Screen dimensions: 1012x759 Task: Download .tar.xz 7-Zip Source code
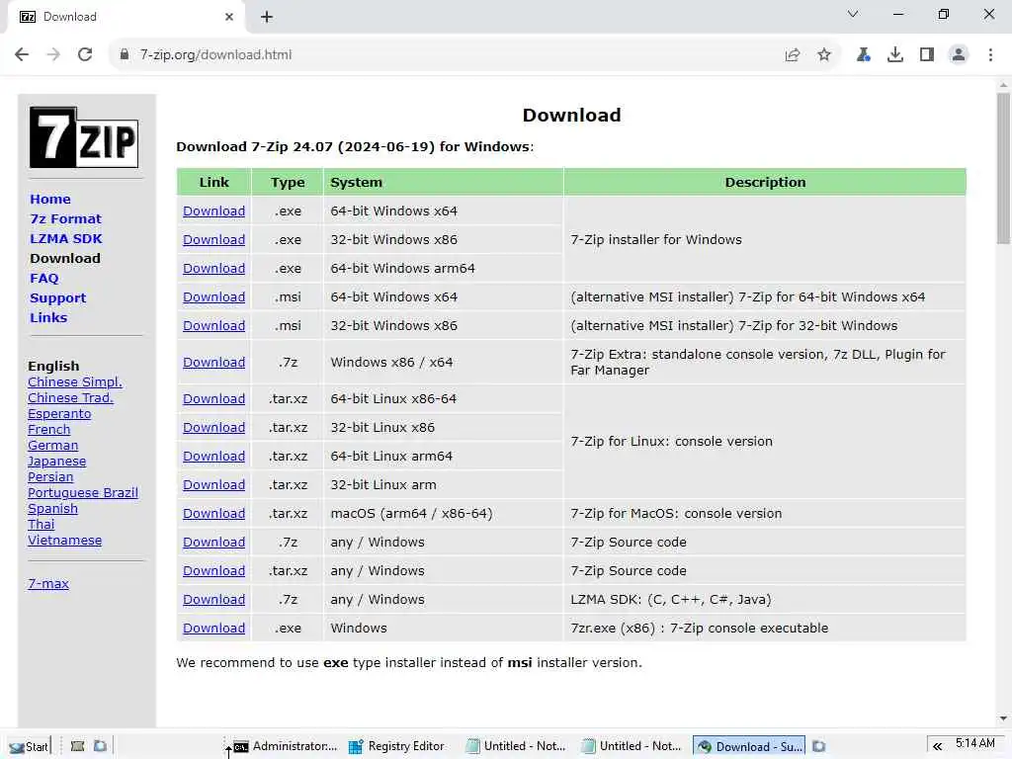[x=213, y=571]
